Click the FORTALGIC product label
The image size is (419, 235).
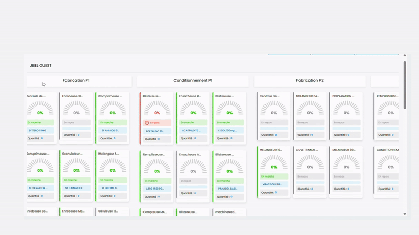(x=157, y=131)
